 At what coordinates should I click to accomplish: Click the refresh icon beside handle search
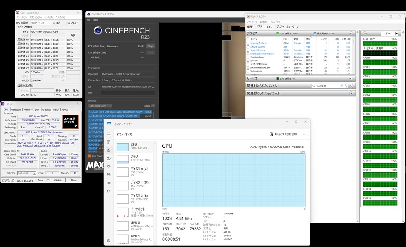(x=346, y=86)
